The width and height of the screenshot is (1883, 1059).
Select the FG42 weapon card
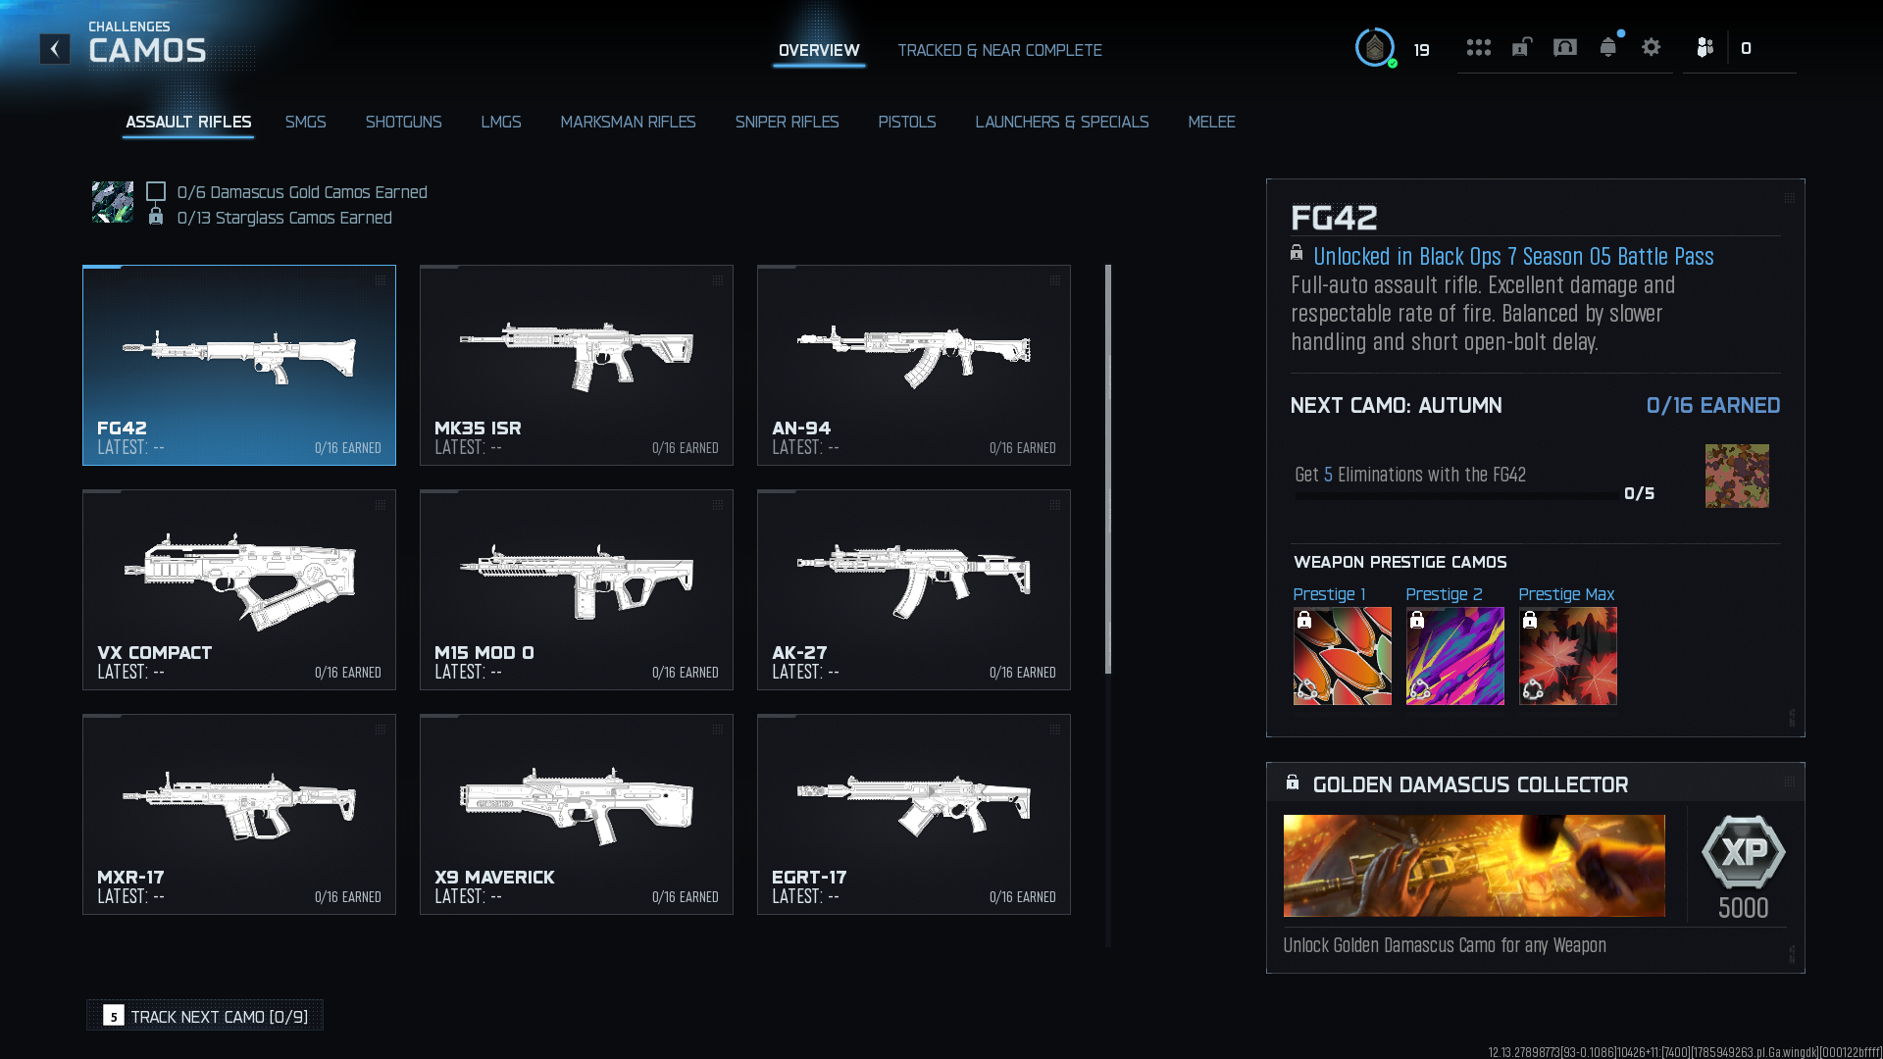tap(239, 365)
